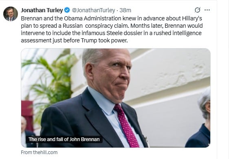Screen dimensions: 229x159
Task: Visit the Jonathan Turley display name link
Action: pyautogui.click(x=42, y=10)
